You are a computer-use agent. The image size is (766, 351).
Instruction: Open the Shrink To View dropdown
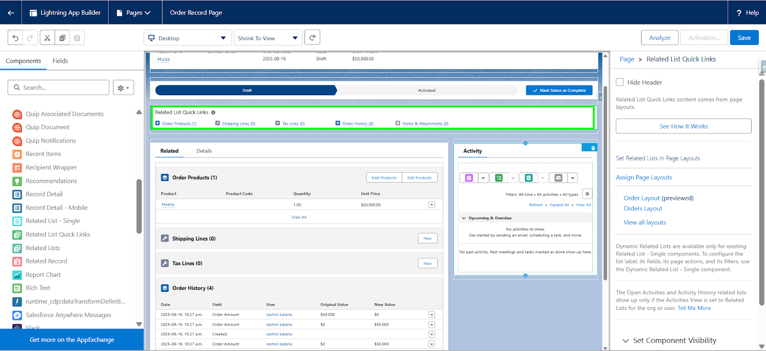[x=268, y=38]
